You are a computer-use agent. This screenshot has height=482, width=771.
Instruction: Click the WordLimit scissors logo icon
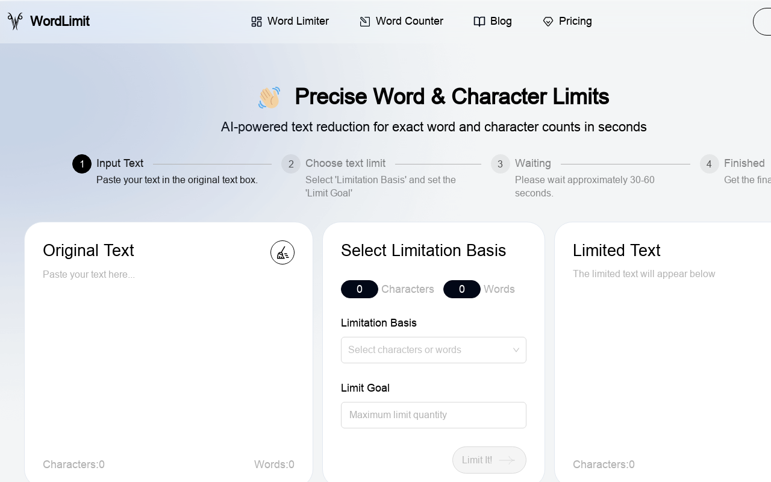15,21
